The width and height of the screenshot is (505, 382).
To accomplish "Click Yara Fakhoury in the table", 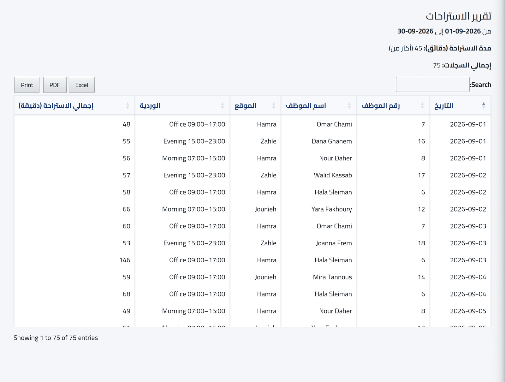I will 331,209.
